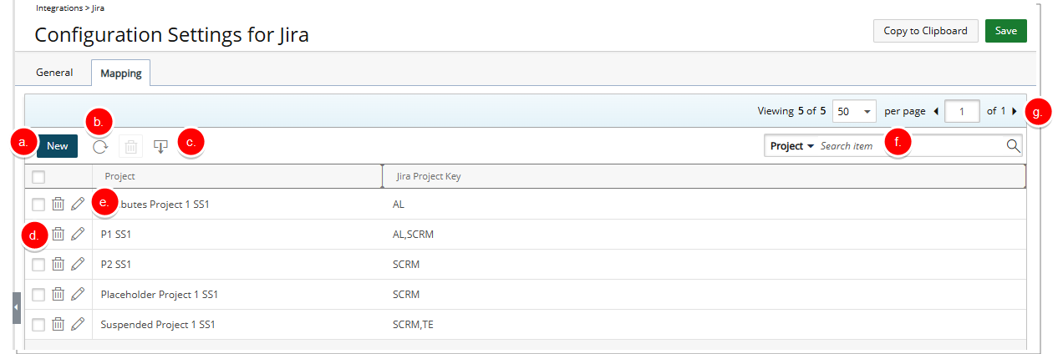Viewport: 1063px width, 354px height.
Task: Collapse the left side panel arrow
Action: 16,307
